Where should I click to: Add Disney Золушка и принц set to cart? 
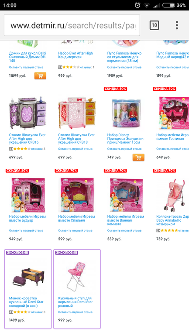coord(138,157)
